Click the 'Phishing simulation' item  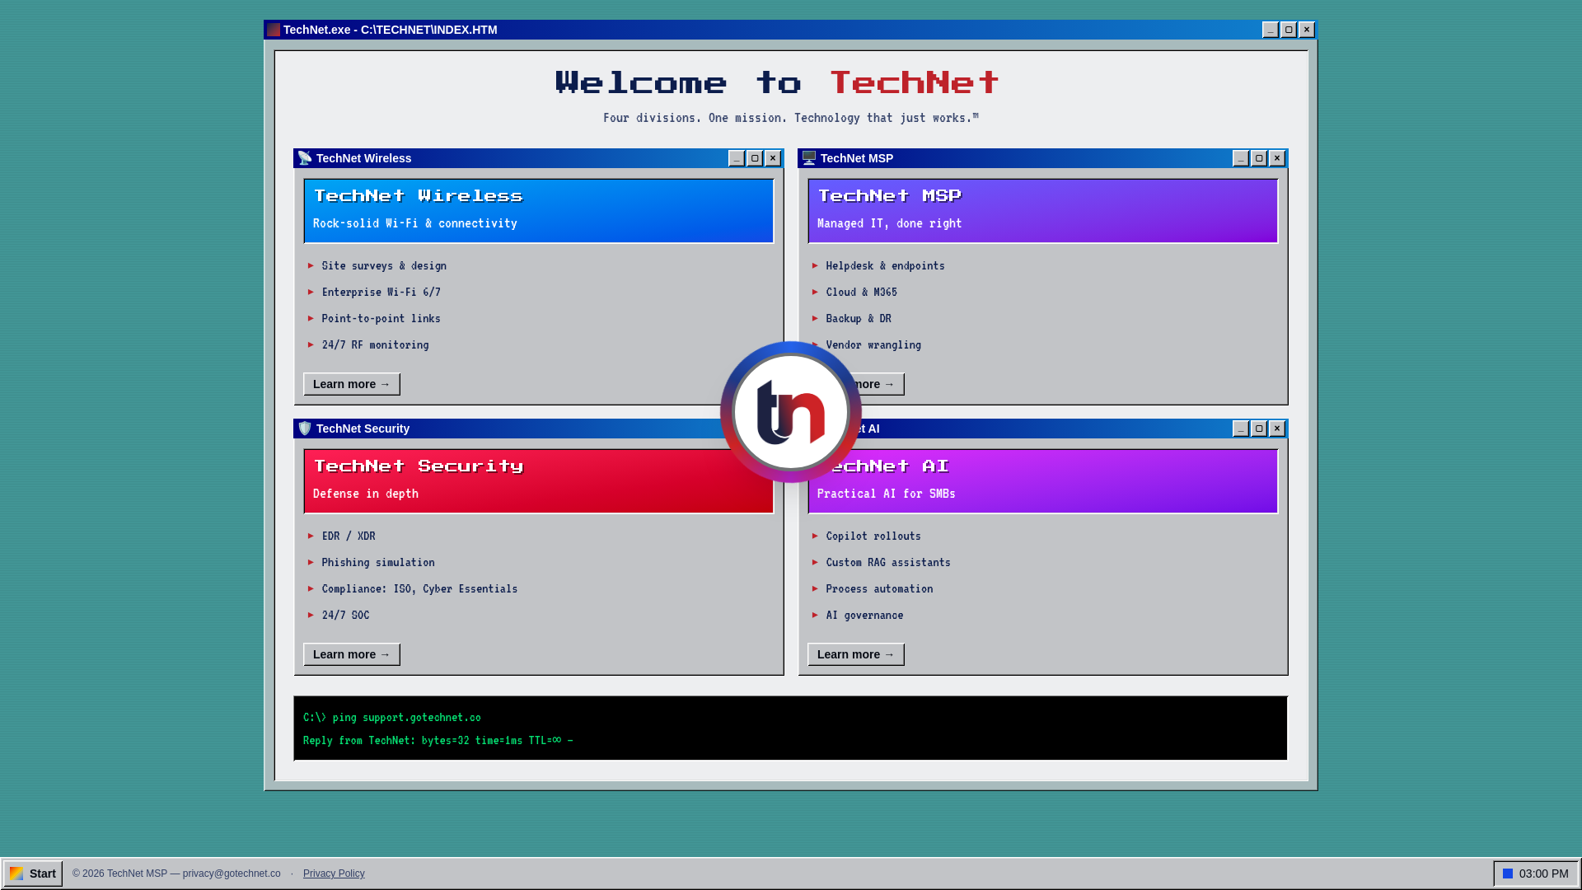click(x=378, y=562)
